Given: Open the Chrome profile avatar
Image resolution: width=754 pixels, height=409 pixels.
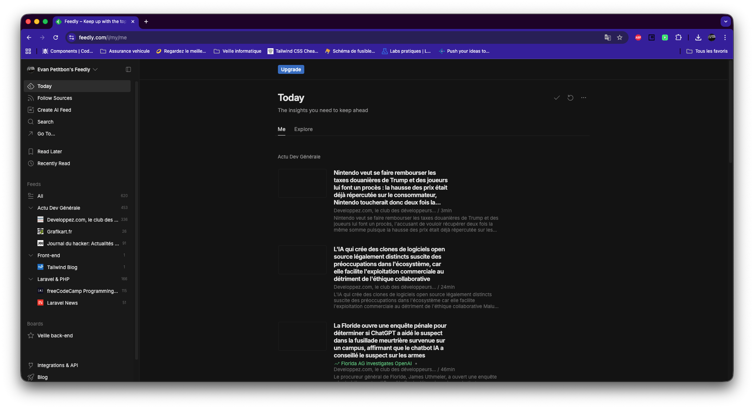Looking at the screenshot, I should tap(712, 37).
